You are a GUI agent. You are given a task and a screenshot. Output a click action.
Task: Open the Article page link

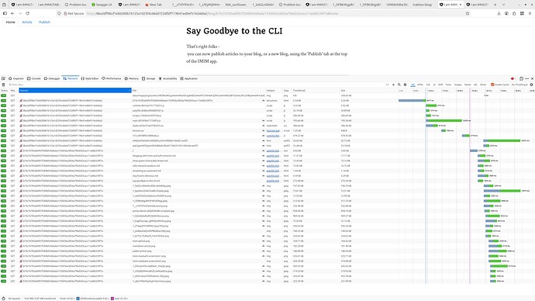coord(27,22)
